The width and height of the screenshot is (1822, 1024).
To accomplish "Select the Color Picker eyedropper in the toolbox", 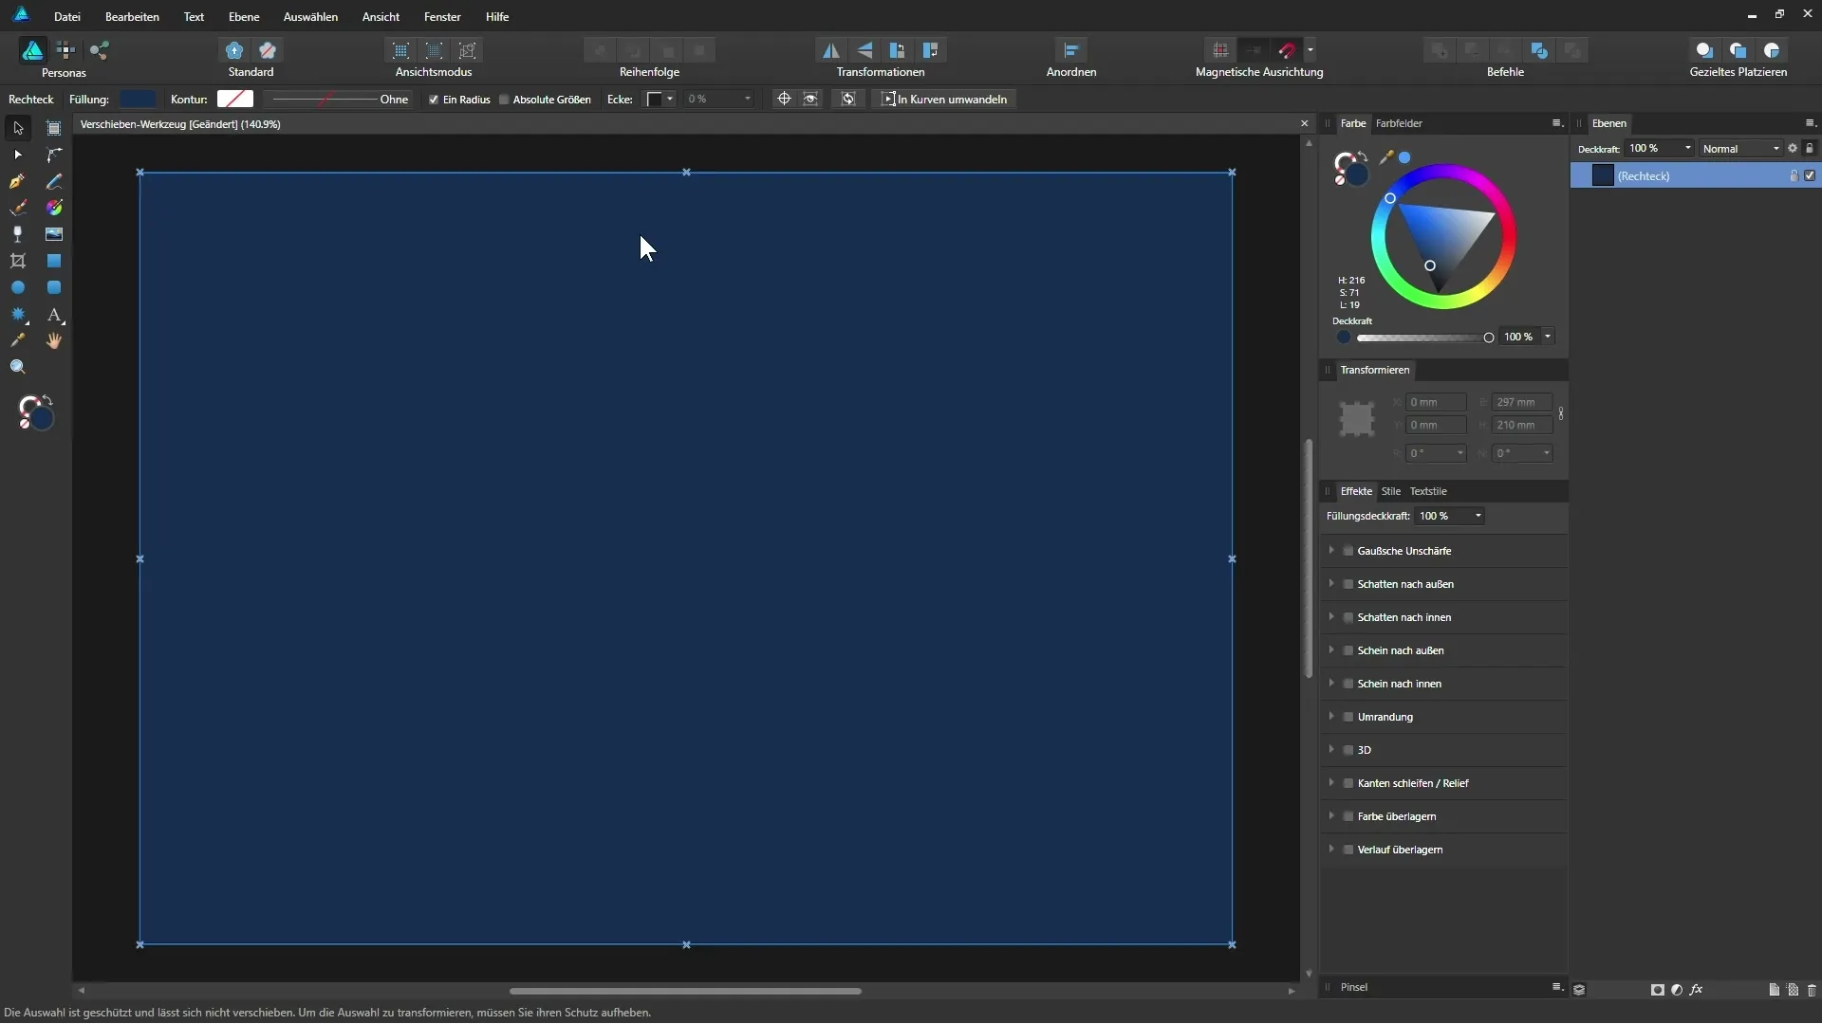I will 18,340.
